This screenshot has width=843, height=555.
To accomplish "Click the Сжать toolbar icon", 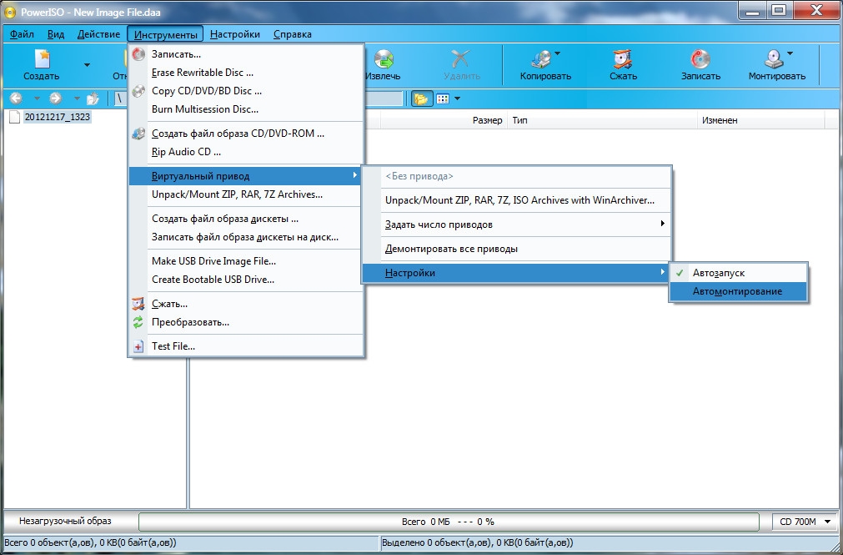I will [x=623, y=58].
